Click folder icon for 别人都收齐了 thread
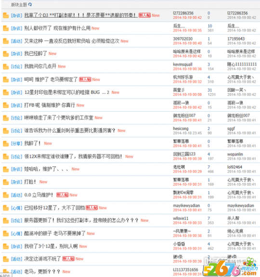 click(x=6, y=28)
